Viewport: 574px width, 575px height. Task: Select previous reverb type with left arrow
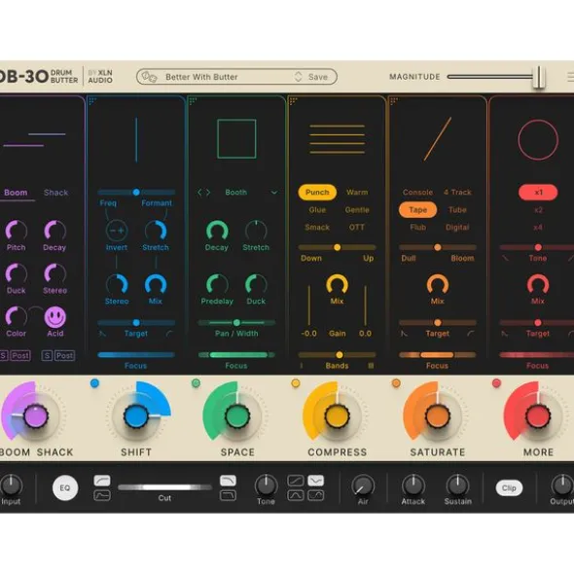point(199,193)
